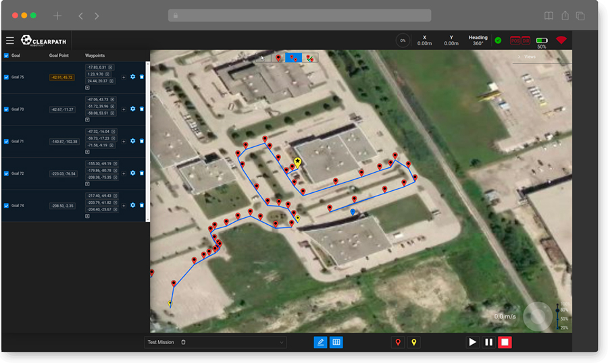This screenshot has width=608, height=363.
Task: Click the yellow goal marker tool
Action: [413, 342]
